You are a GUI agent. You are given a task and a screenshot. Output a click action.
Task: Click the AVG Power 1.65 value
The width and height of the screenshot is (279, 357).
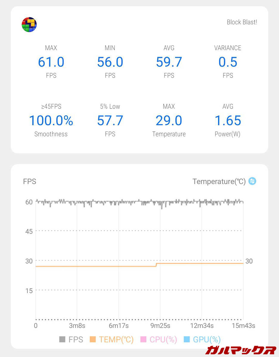tap(228, 120)
